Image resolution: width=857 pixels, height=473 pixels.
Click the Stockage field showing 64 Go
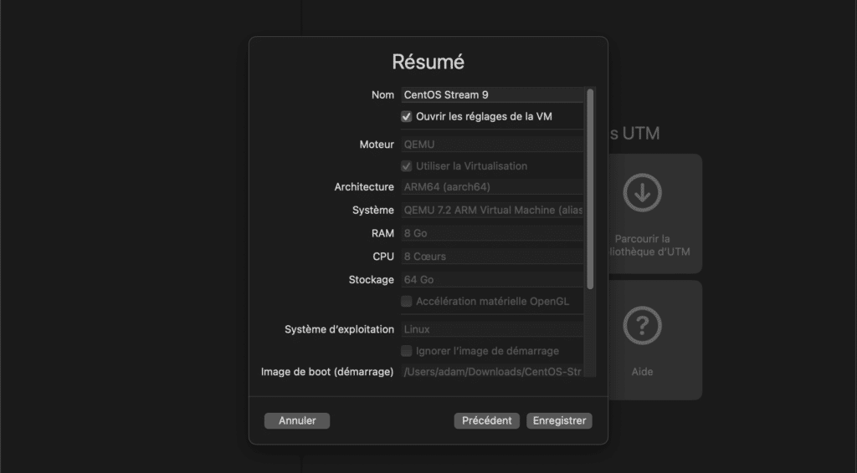492,280
